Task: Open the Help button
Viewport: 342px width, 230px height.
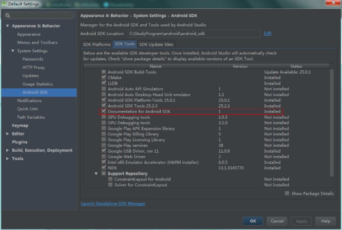Action: tap(326, 221)
